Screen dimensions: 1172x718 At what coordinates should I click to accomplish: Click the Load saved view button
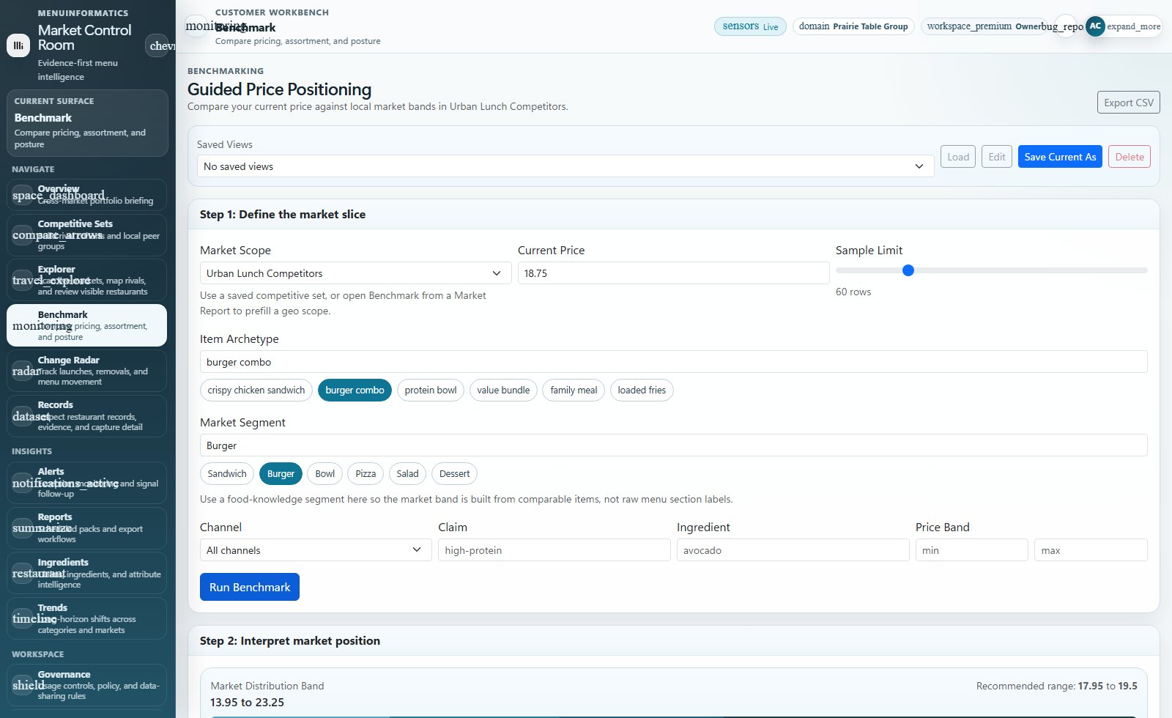[x=958, y=157]
